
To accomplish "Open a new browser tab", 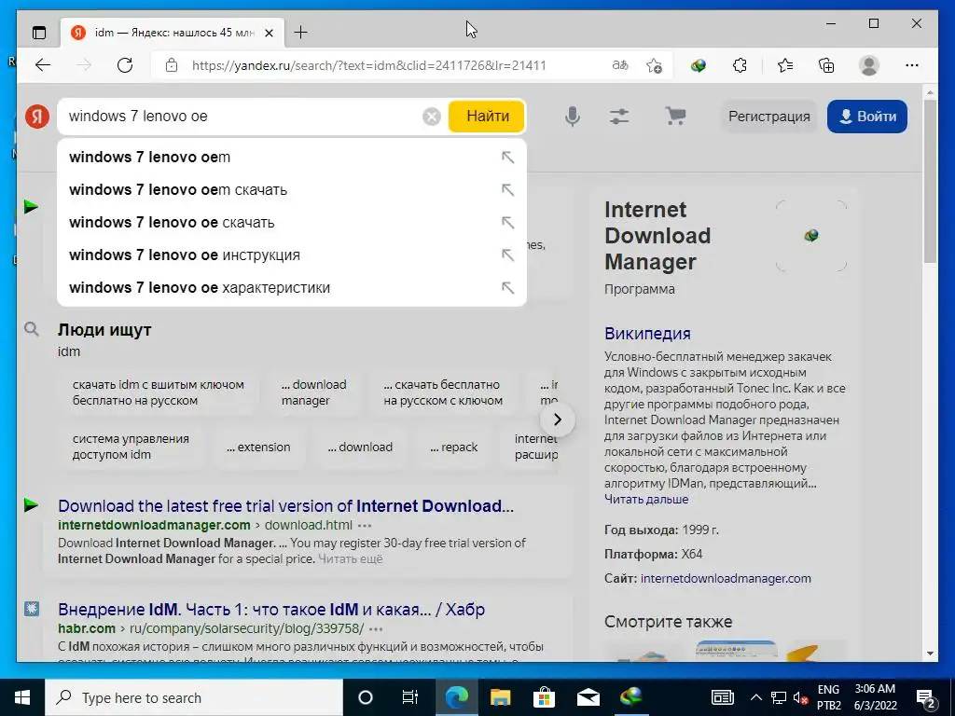I will (300, 33).
